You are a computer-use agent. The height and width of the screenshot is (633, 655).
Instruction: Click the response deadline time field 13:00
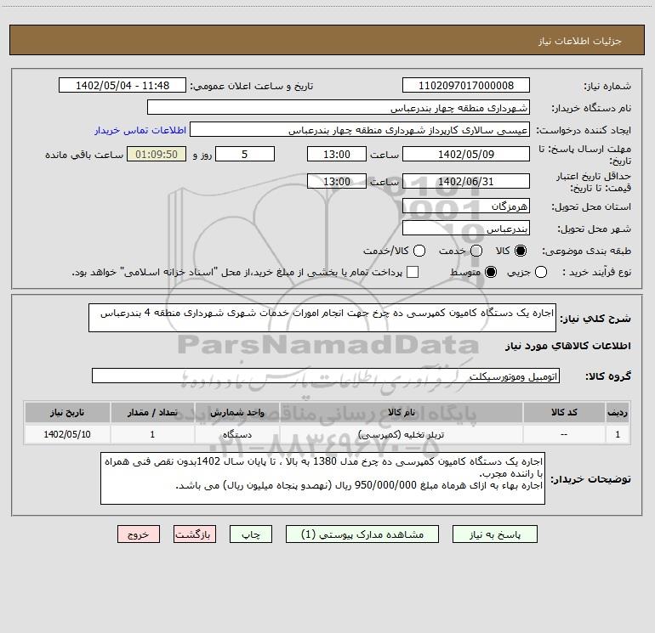click(x=337, y=154)
